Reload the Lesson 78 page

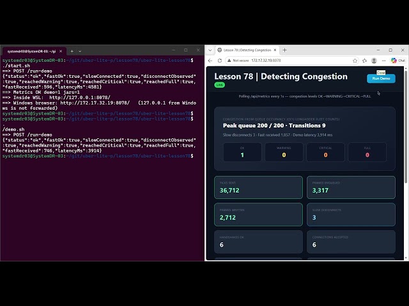(x=220, y=61)
